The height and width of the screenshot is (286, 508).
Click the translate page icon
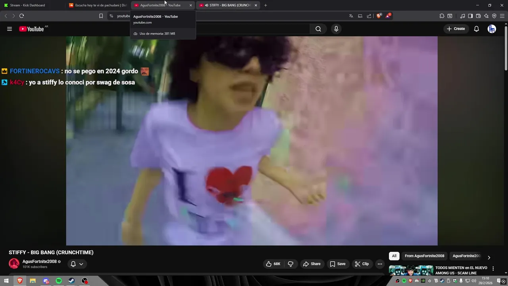coord(351,16)
